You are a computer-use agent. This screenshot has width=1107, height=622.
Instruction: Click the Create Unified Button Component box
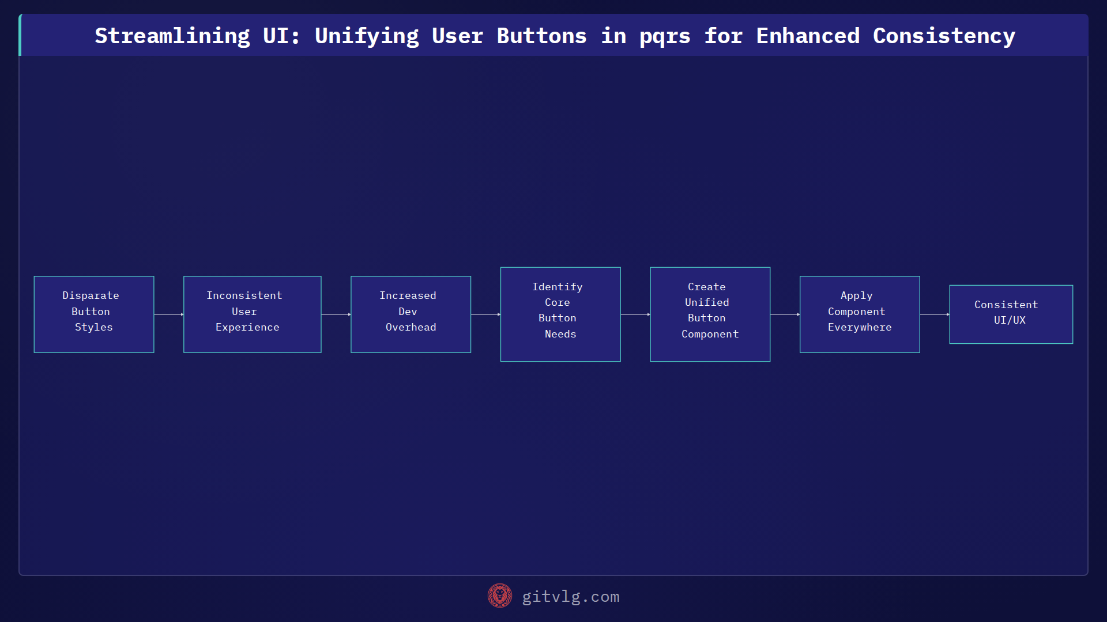point(710,314)
